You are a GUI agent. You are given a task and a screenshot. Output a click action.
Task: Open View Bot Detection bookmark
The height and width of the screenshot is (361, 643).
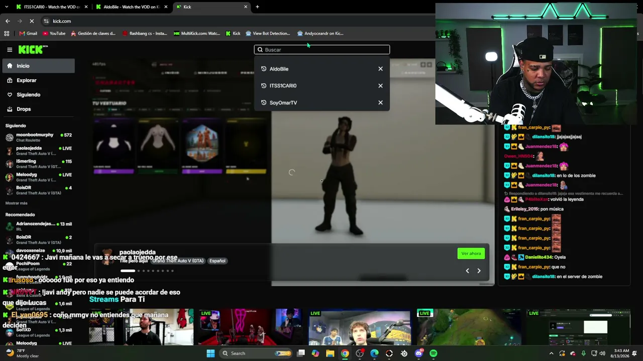point(268,34)
